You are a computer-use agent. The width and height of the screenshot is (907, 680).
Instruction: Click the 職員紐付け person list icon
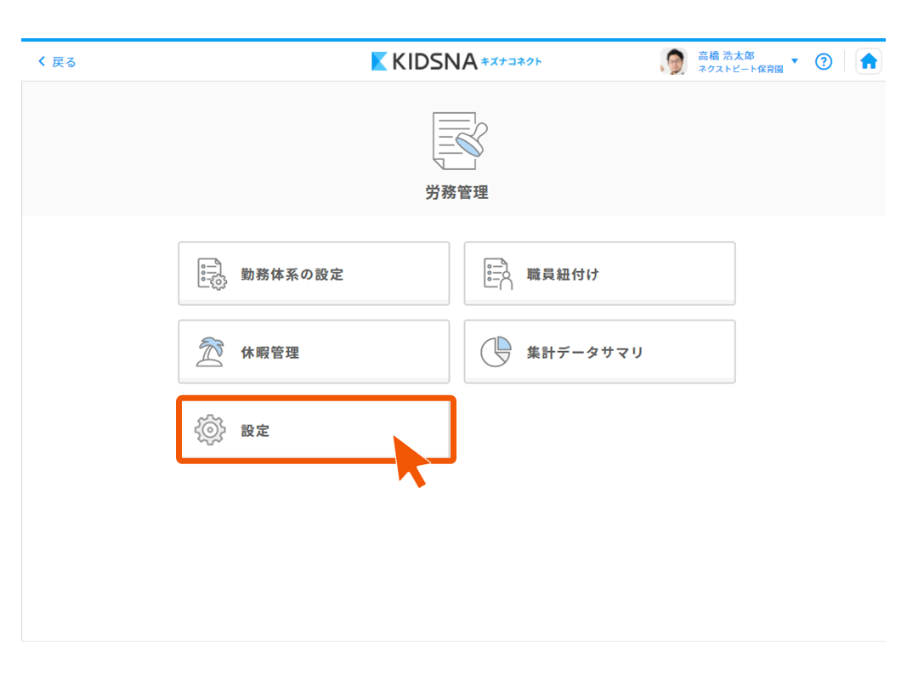pyautogui.click(x=498, y=275)
